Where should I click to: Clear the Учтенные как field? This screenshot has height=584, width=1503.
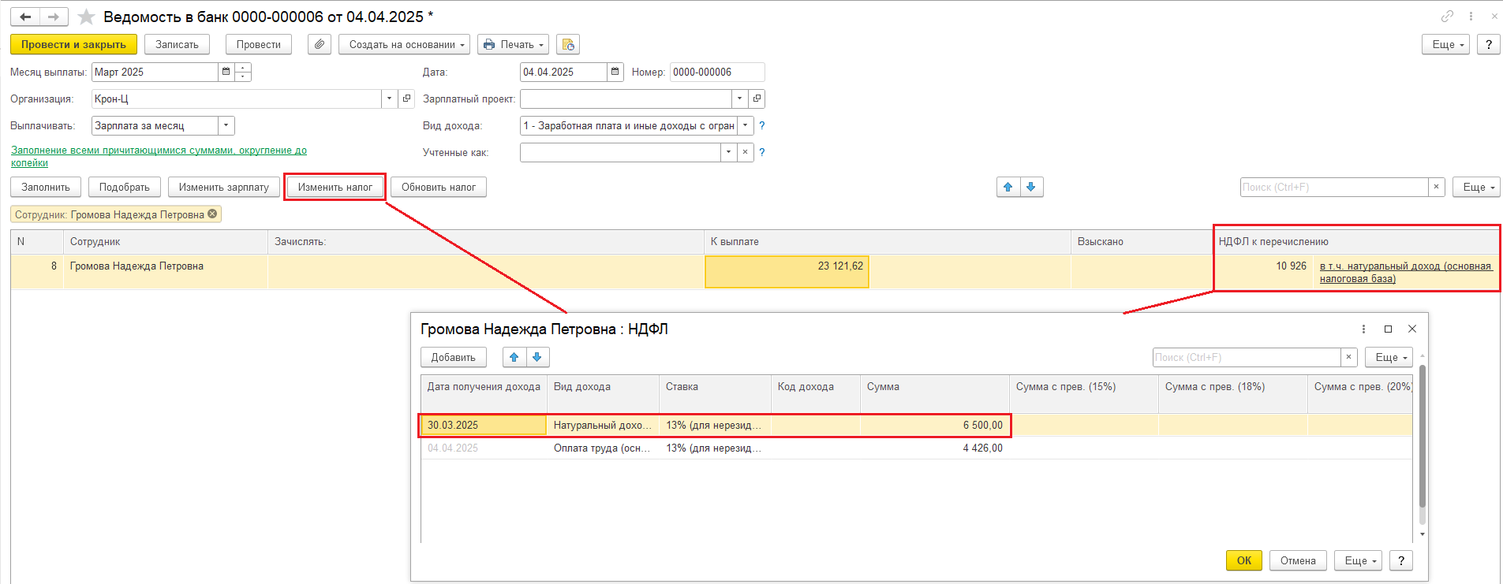(x=745, y=152)
